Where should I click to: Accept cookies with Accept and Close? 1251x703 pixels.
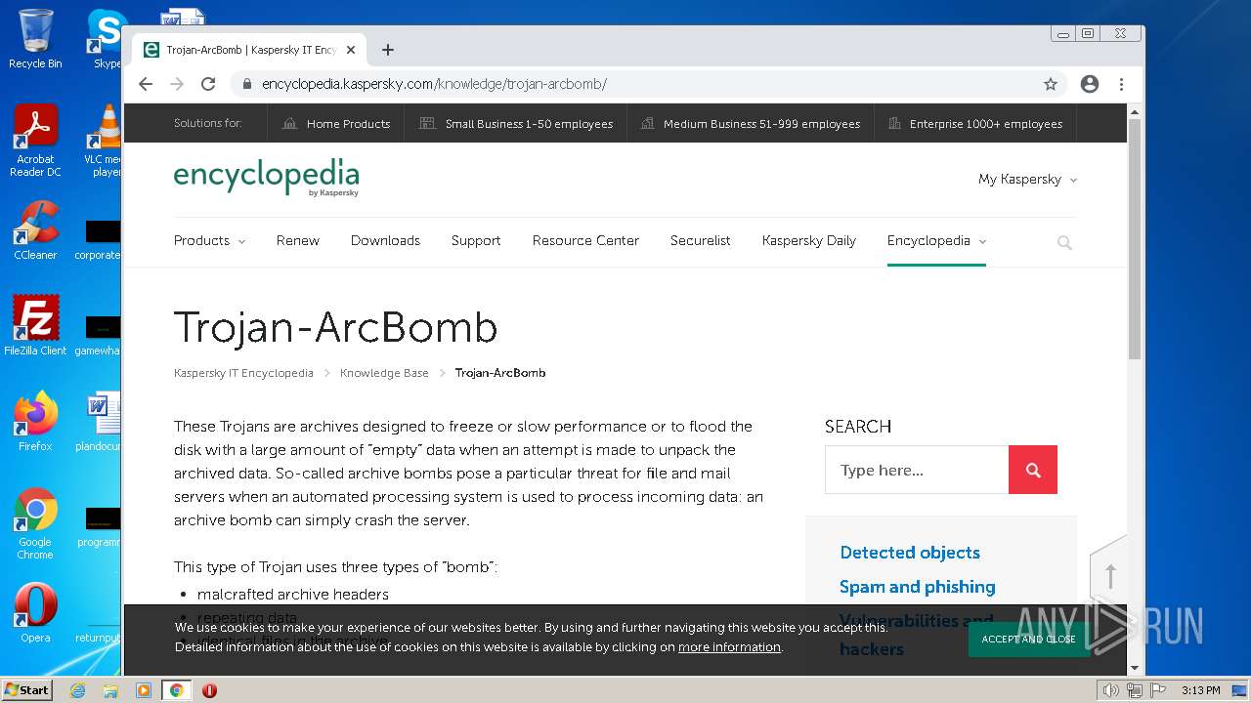(x=1029, y=640)
